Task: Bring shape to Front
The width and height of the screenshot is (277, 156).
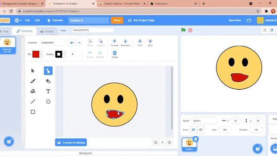Action: 140,42
